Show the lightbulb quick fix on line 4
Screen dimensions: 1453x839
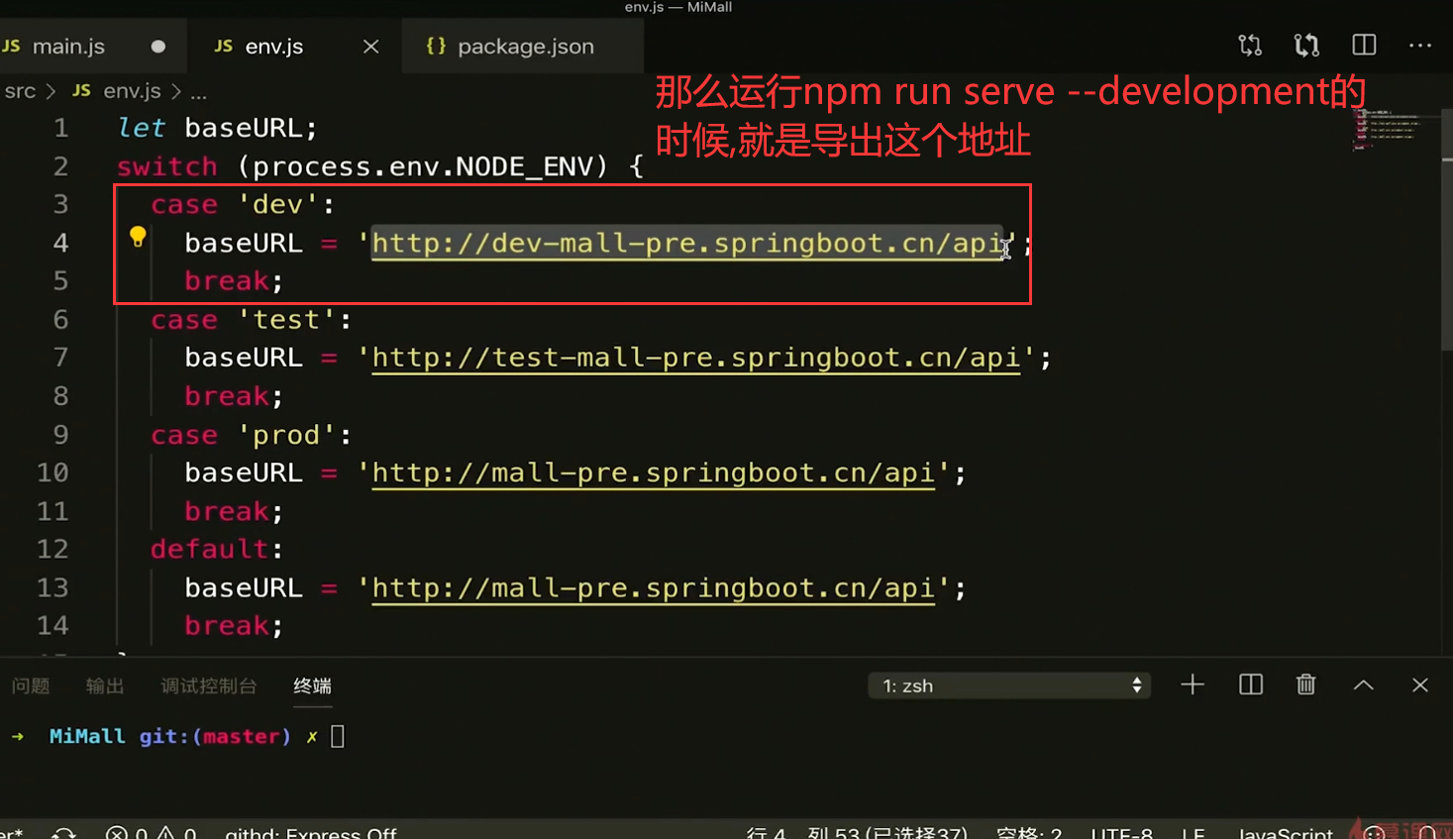[x=138, y=237]
